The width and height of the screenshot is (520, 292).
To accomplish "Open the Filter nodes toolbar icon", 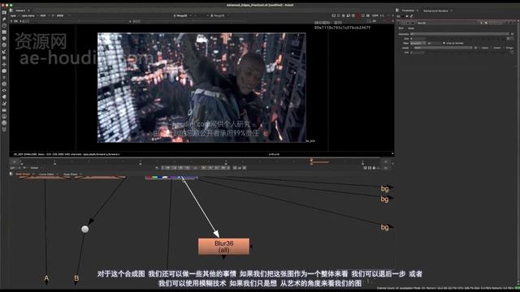I will click(4, 45).
